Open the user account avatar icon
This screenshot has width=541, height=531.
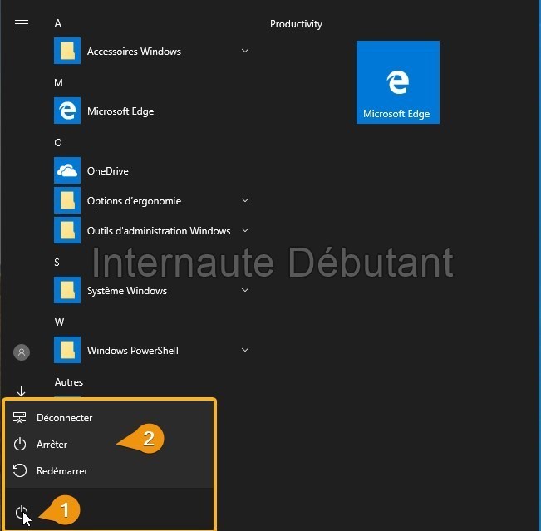(22, 352)
